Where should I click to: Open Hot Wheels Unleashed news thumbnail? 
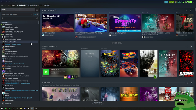click(x=91, y=23)
